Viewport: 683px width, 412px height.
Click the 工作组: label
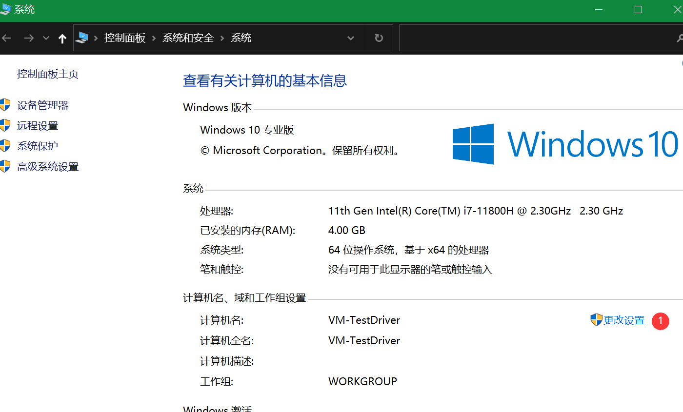point(217,382)
